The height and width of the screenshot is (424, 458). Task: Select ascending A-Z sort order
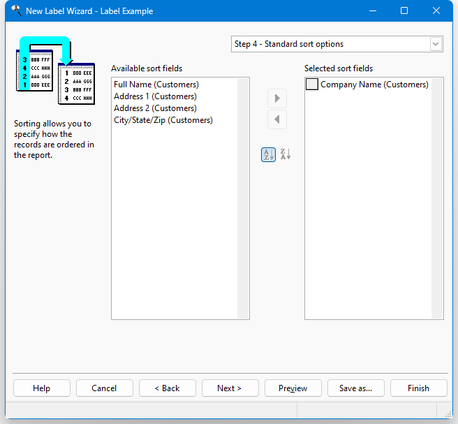(x=268, y=154)
